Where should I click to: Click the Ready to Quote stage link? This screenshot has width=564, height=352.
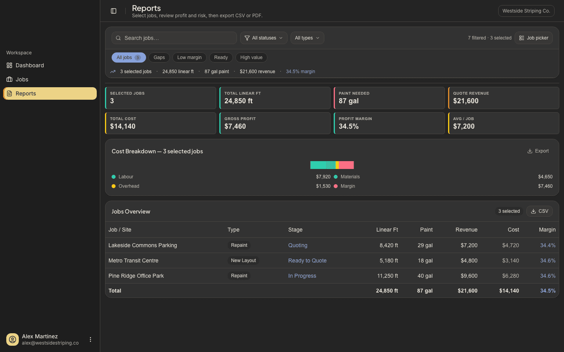[x=307, y=260]
